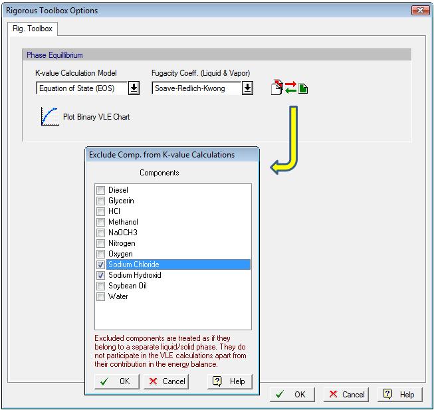Toggle the Diesel checkbox
Image resolution: width=434 pixels, height=410 pixels.
(101, 190)
